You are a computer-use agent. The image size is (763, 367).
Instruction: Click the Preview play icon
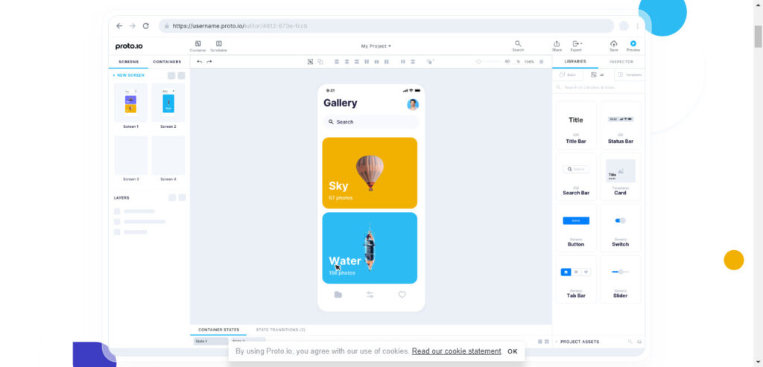pyautogui.click(x=633, y=43)
